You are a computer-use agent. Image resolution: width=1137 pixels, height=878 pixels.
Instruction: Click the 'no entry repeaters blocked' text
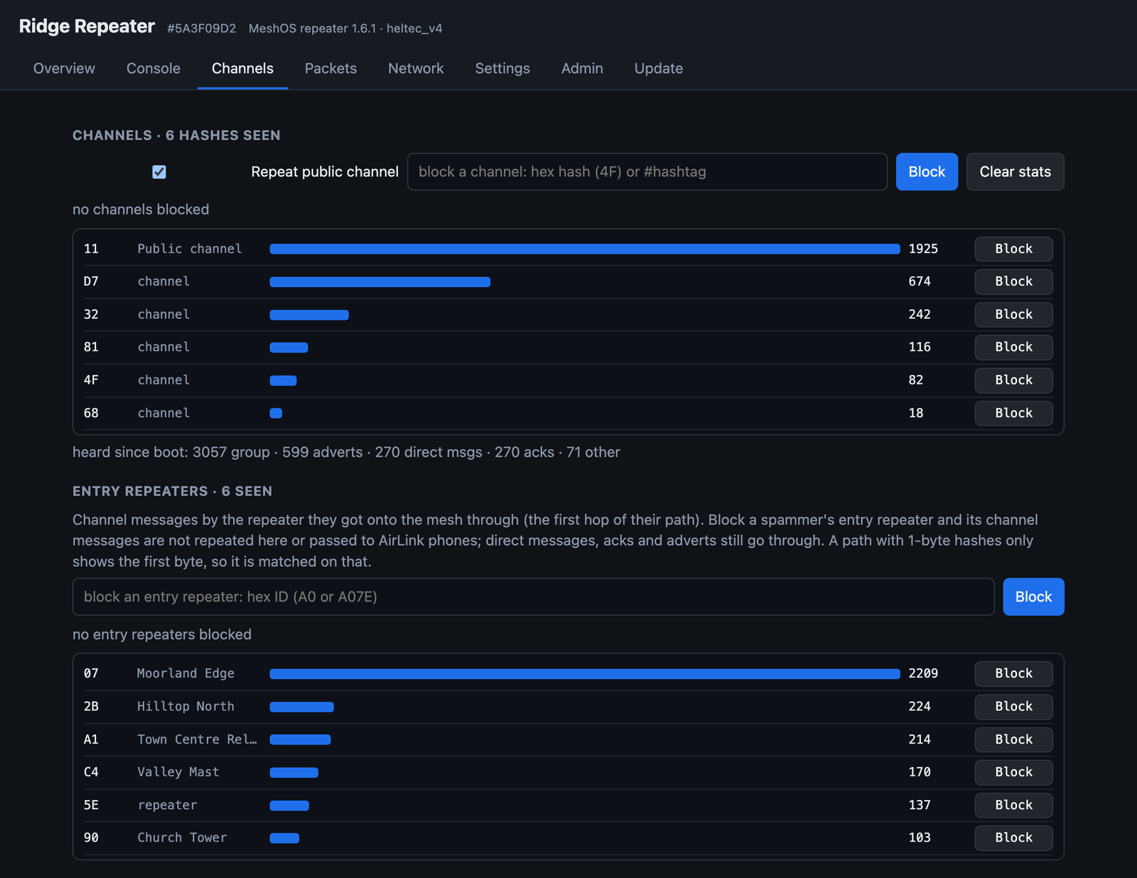click(162, 634)
